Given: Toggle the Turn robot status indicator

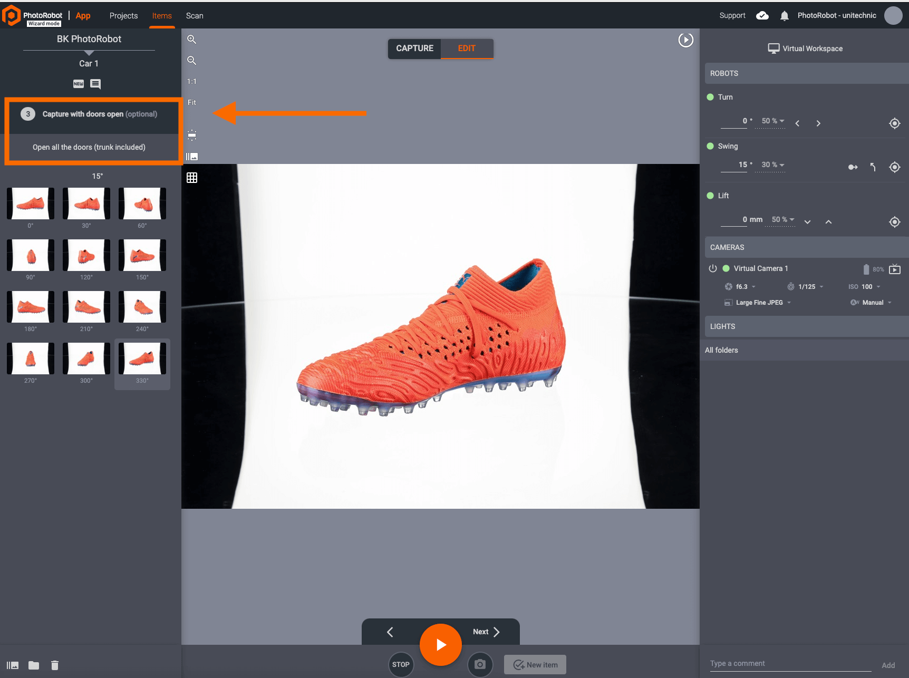Looking at the screenshot, I should pyautogui.click(x=711, y=97).
